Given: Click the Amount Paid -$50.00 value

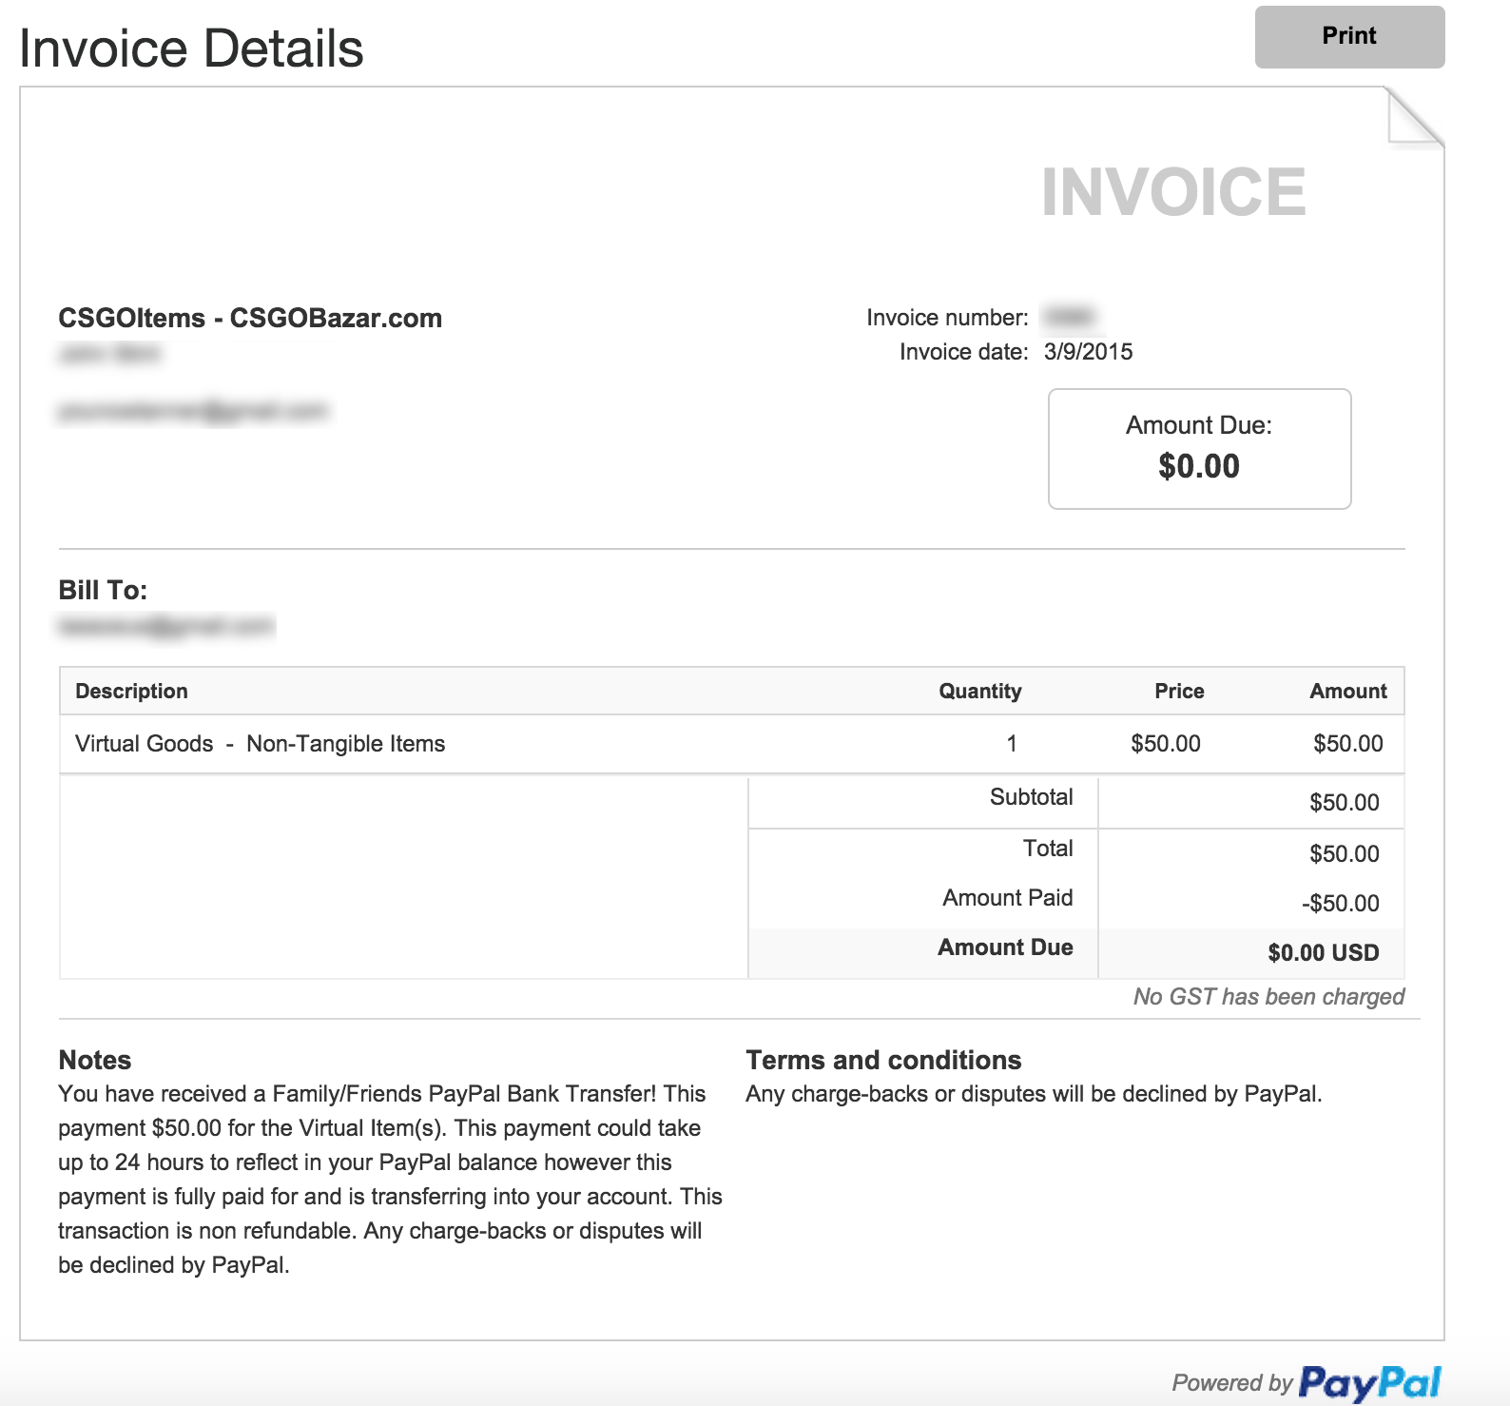Looking at the screenshot, I should (x=1340, y=904).
